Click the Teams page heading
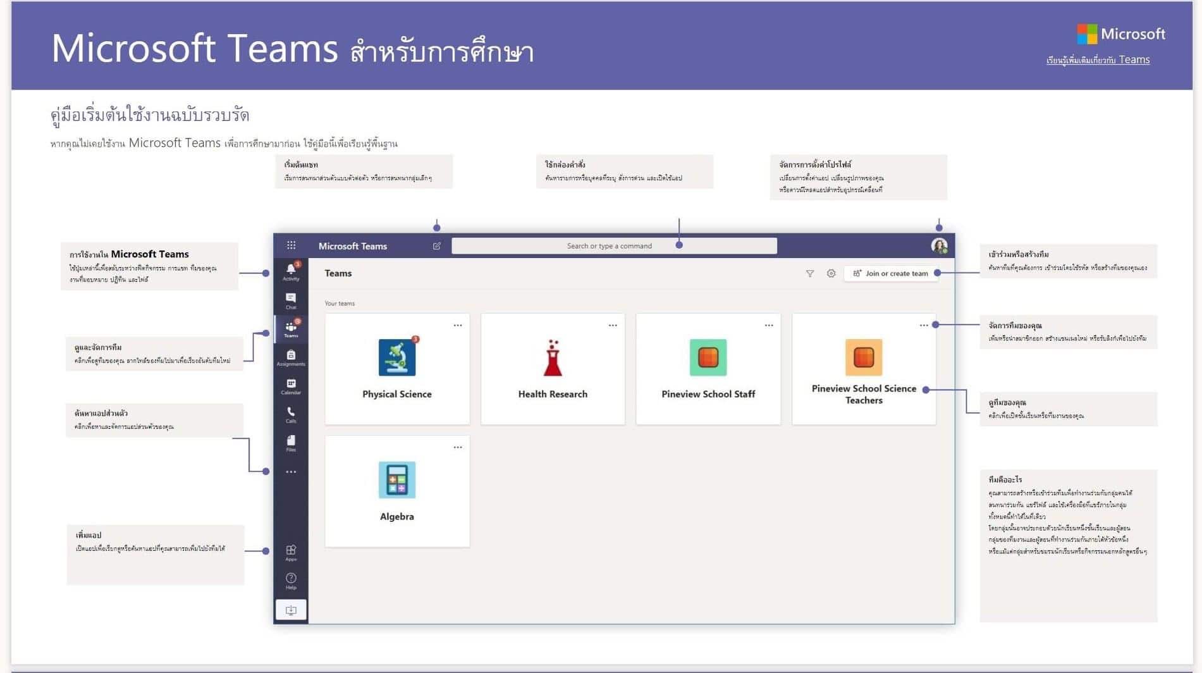Viewport: 1202px width, 673px height. pos(338,273)
